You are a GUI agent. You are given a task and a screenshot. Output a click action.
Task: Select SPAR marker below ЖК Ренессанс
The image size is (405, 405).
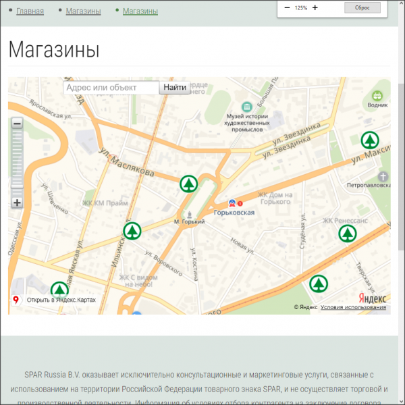(x=348, y=234)
